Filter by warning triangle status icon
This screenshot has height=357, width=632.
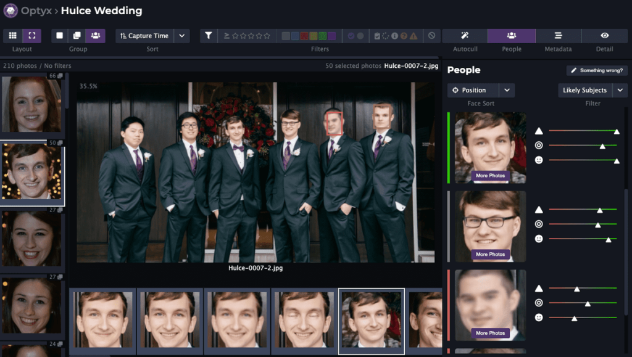[414, 36]
